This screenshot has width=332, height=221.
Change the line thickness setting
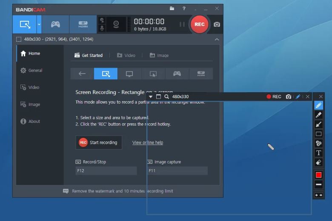[319, 184]
